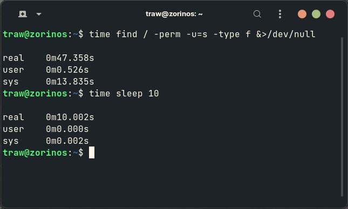Expand the new tab dropdown arrow

39,14
